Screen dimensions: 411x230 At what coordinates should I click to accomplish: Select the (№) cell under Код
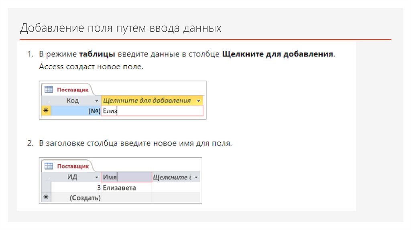[76, 111]
